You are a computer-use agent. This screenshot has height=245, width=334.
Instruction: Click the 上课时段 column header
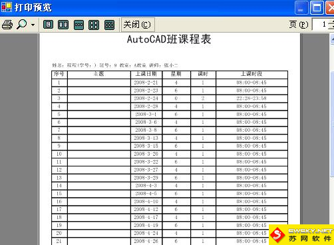(251, 74)
